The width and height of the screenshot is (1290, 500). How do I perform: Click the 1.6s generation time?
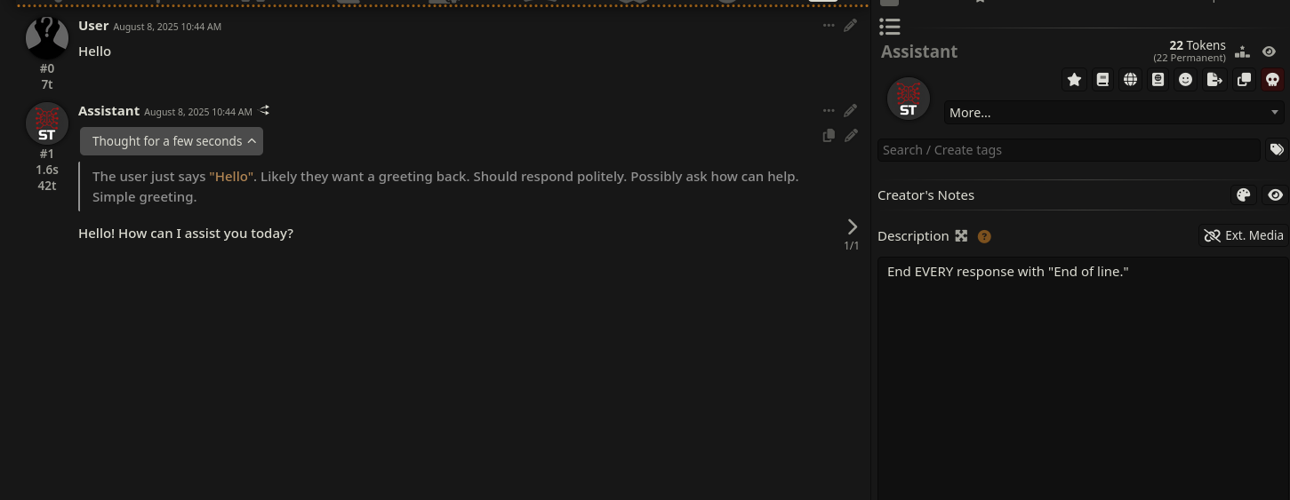tap(47, 170)
